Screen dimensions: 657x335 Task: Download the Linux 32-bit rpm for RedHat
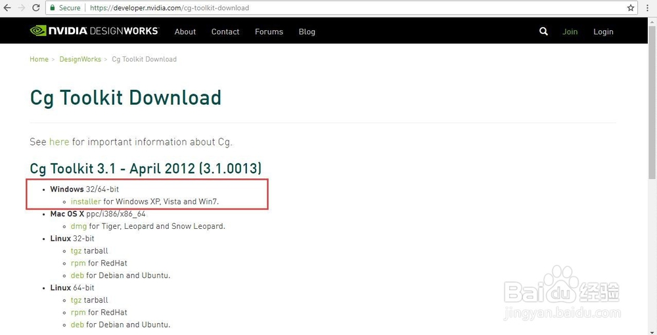(x=78, y=263)
